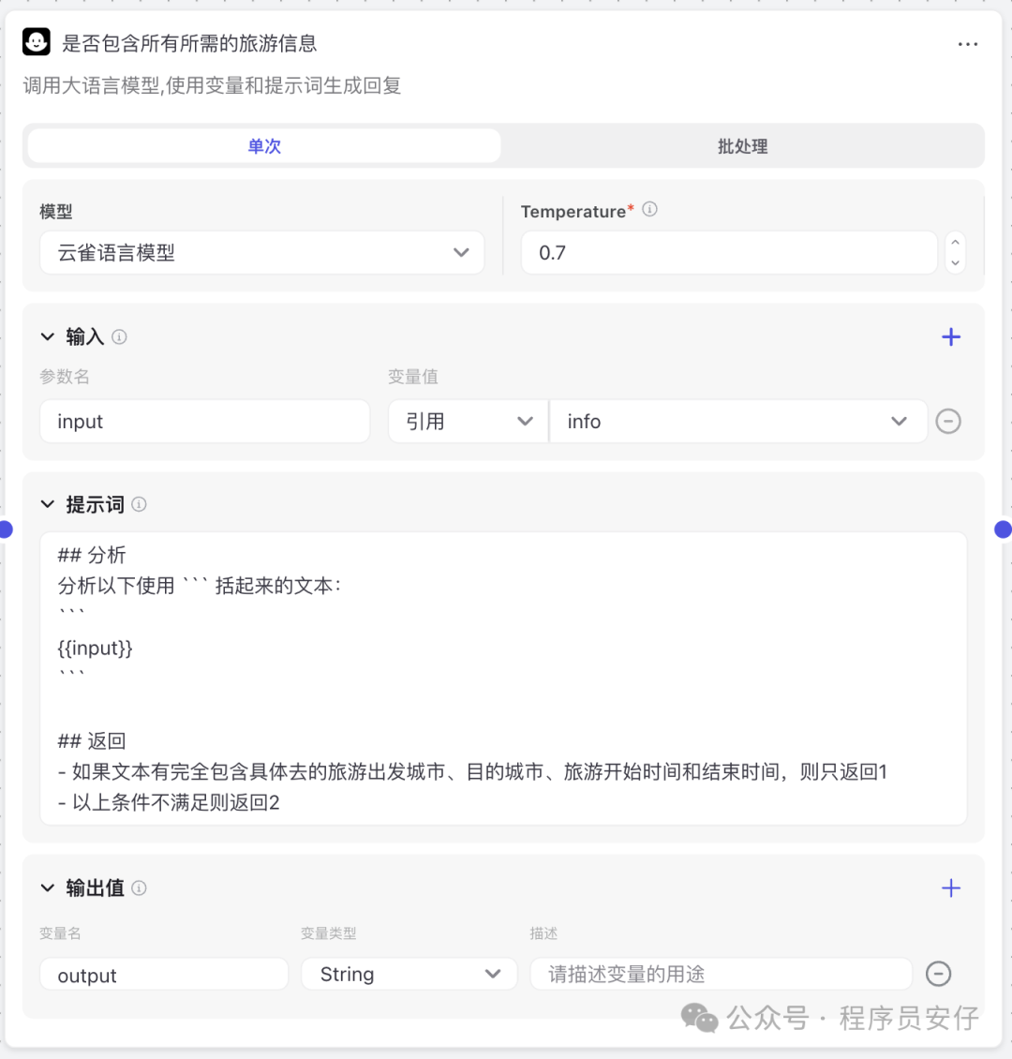Screen dimensions: 1012x1059
Task: Add a new output variable
Action: (x=951, y=888)
